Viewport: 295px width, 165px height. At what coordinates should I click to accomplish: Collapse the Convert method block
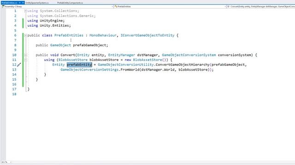[x=26, y=55]
